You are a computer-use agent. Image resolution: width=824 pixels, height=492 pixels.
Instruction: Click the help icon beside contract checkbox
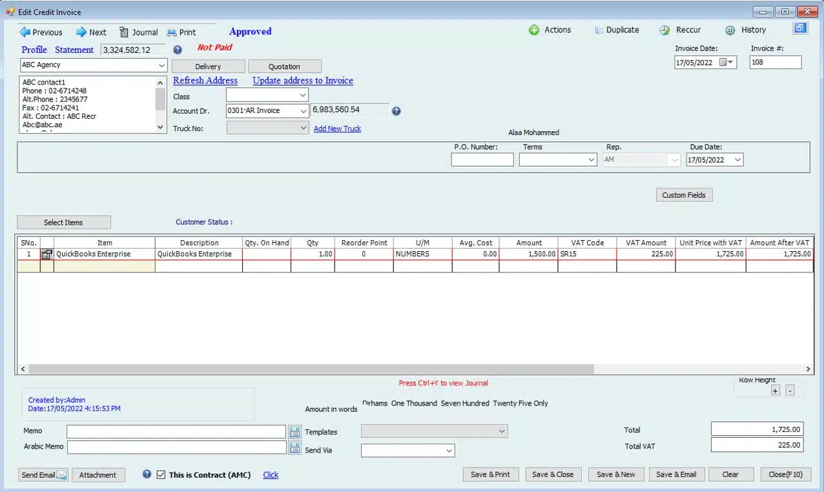tap(147, 474)
